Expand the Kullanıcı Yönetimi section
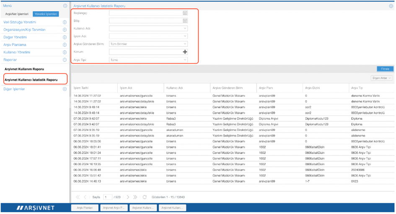 (x=65, y=52)
